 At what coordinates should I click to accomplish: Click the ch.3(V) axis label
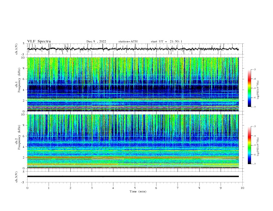[17, 177]
